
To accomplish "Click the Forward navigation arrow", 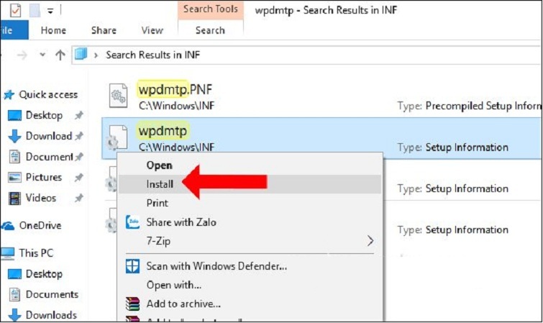I will click(22, 55).
